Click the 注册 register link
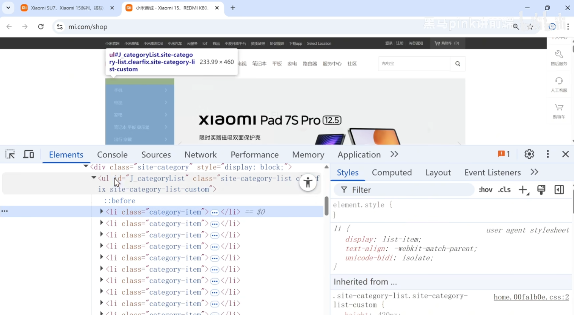 click(400, 43)
